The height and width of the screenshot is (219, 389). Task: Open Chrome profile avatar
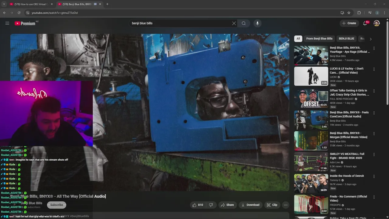(377, 13)
